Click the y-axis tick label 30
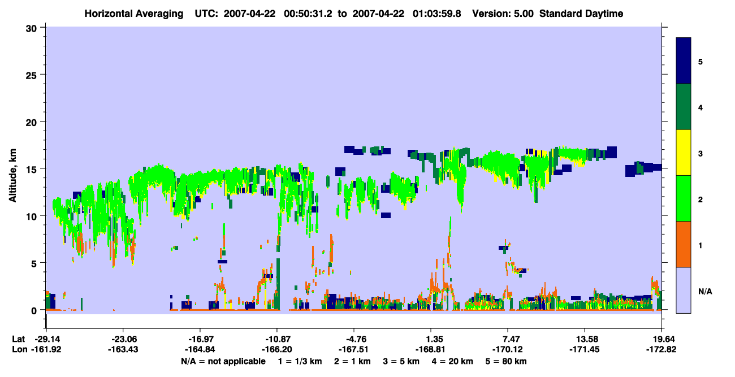 [x=33, y=28]
